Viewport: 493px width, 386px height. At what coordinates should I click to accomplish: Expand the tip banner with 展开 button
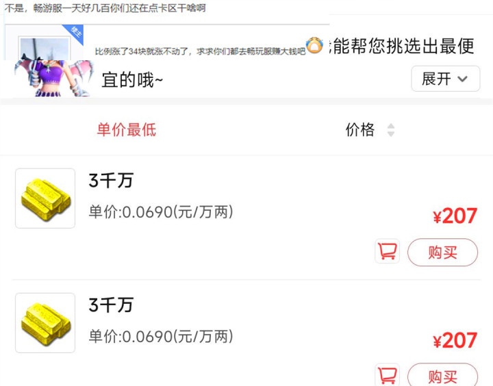(x=446, y=79)
